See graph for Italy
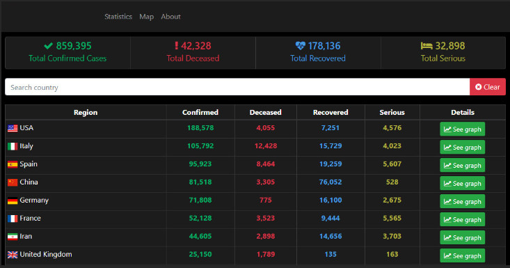 (462, 148)
